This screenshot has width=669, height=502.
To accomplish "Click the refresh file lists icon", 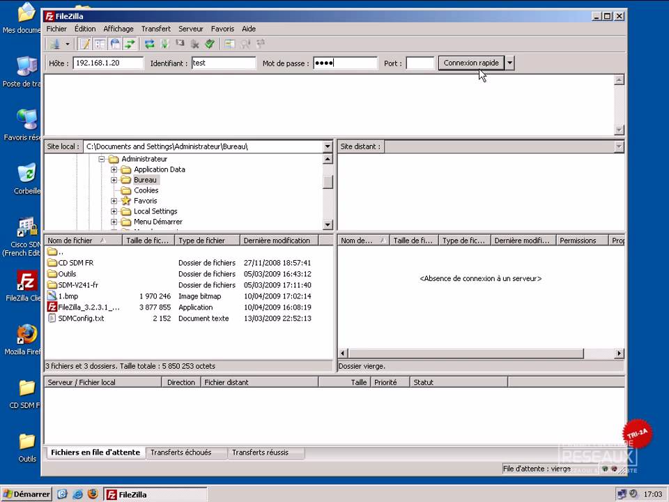I will tap(149, 43).
